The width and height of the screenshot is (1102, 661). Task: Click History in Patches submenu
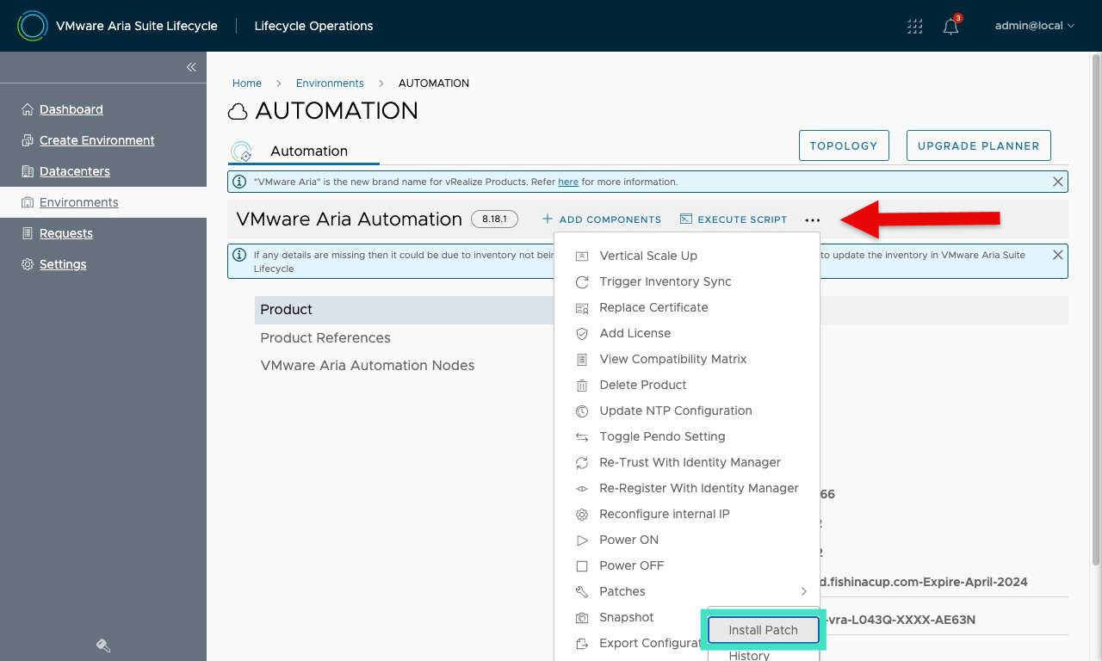[x=749, y=655]
